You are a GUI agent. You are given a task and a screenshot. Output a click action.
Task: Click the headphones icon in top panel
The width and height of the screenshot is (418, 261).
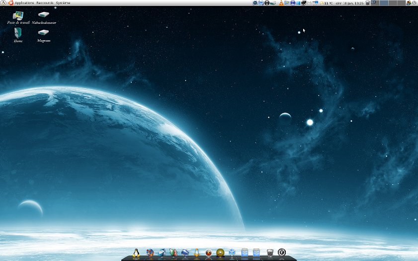(267, 3)
